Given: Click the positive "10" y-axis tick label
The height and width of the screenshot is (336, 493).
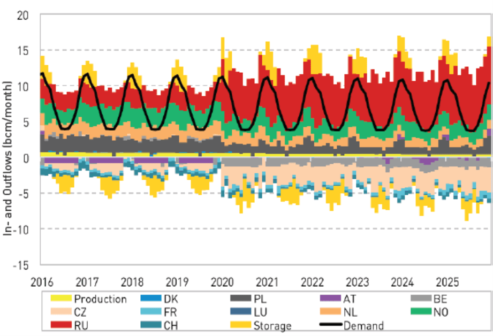Looking at the screenshot, I should click(x=22, y=87).
